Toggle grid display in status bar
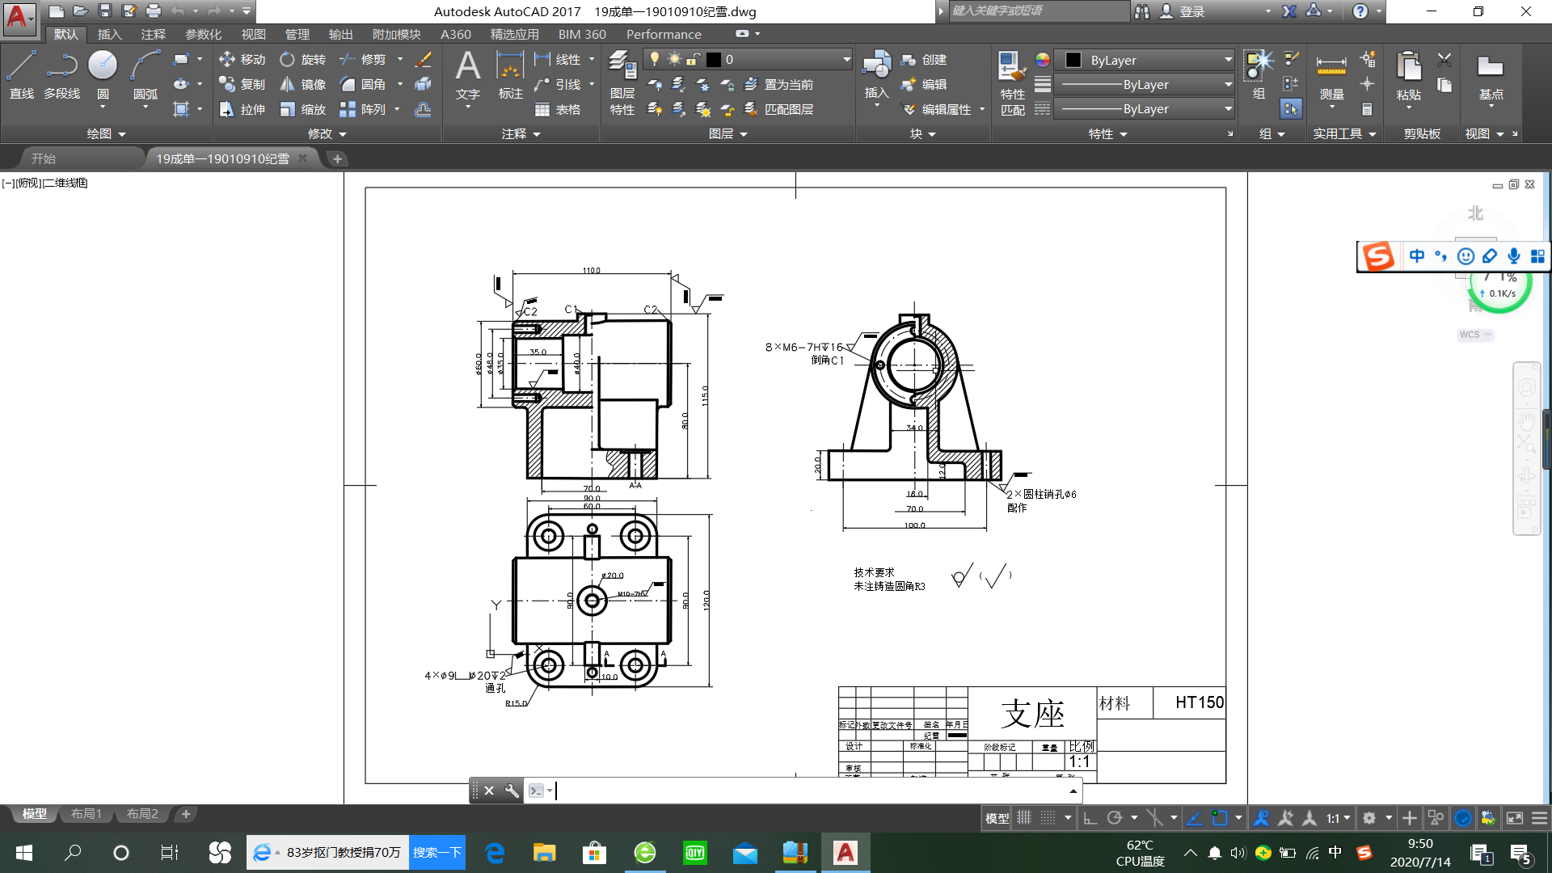The width and height of the screenshot is (1552, 873). 1024,818
